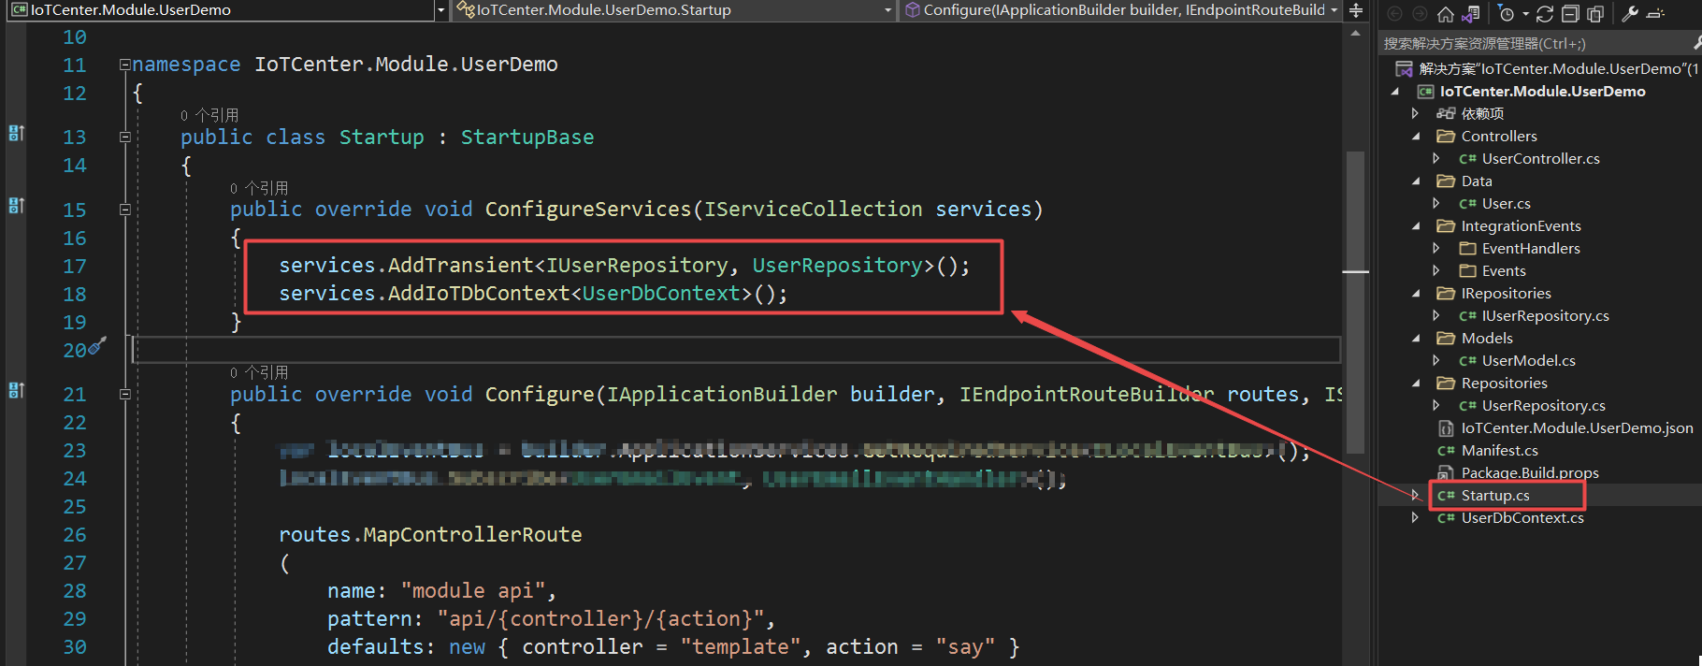Click the 0 references link above Configure
The height and width of the screenshot is (666, 1702).
(x=259, y=372)
